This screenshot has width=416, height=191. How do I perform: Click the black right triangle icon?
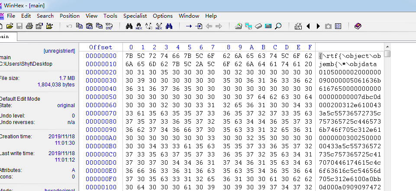[x=318, y=26]
